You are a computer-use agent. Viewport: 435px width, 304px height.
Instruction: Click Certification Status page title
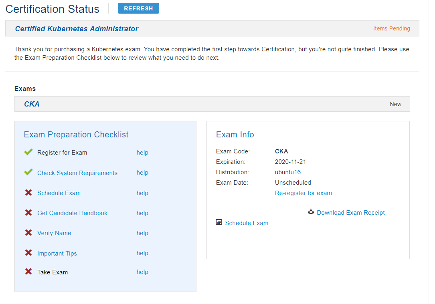53,9
